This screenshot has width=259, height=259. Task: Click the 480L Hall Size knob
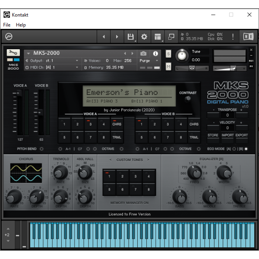(x=85, y=172)
